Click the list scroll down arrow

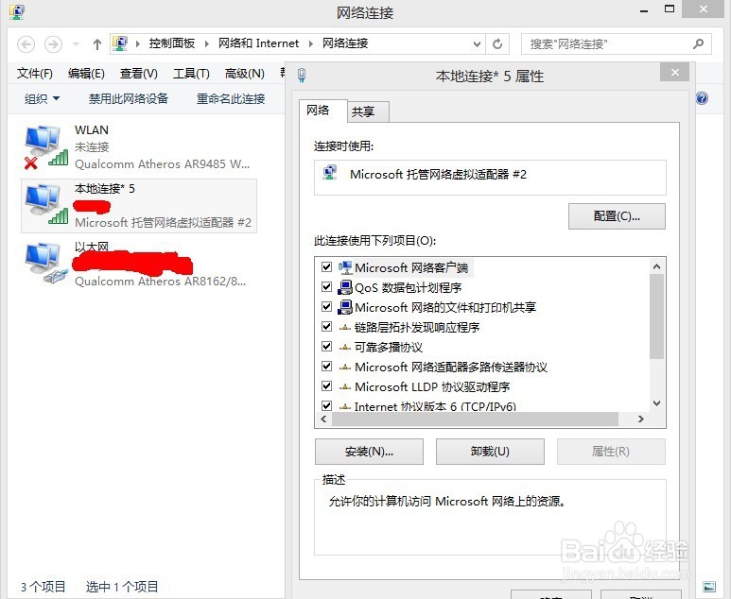[x=656, y=403]
